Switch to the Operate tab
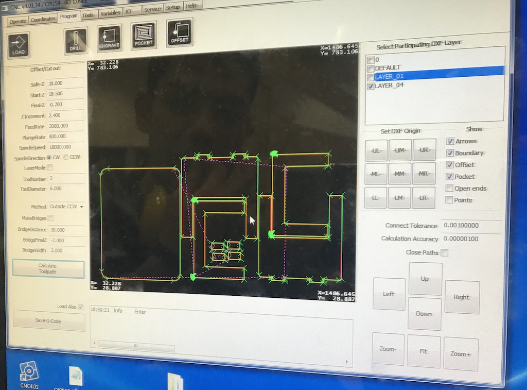The image size is (527, 390). coord(18,22)
